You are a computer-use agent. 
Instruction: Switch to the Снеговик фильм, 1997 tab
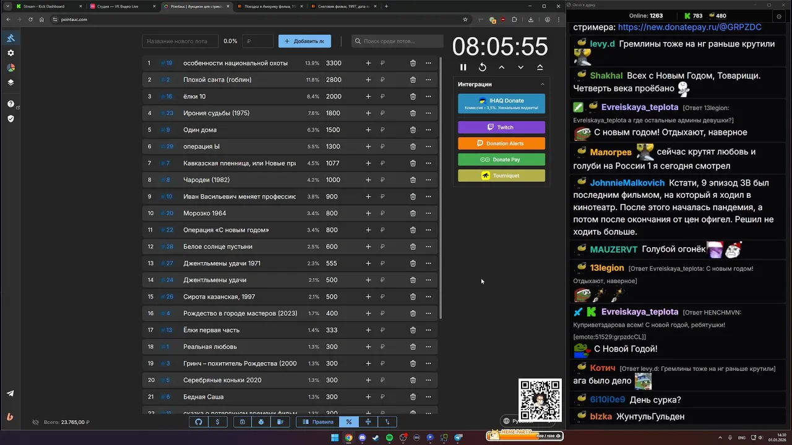pyautogui.click(x=344, y=6)
